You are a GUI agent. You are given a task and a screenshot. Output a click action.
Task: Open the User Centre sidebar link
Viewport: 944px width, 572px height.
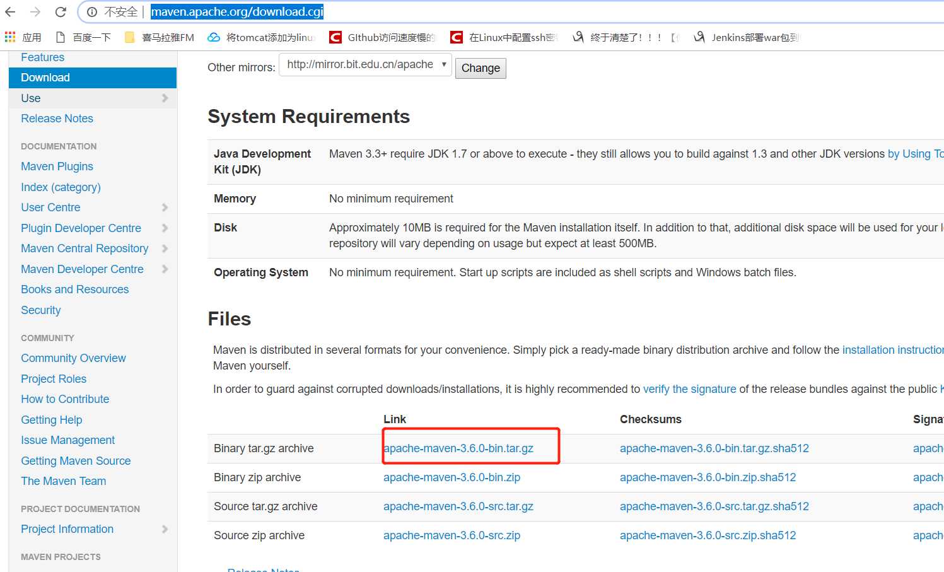50,207
